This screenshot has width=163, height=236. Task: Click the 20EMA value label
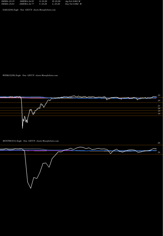(x=8, y=1)
